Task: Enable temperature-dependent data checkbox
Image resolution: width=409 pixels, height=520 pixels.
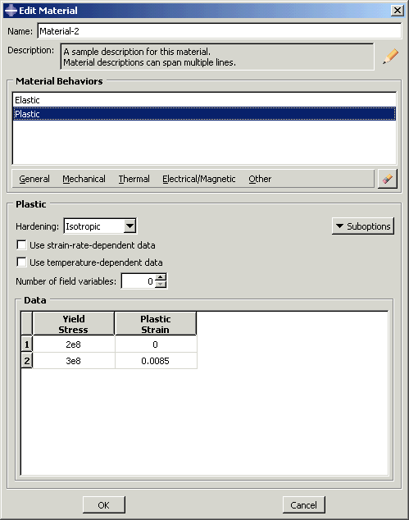Action: [x=21, y=262]
